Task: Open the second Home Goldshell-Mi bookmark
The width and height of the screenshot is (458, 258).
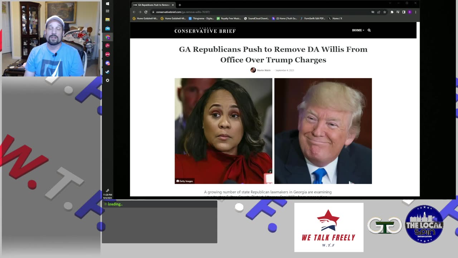Action: coord(173,18)
